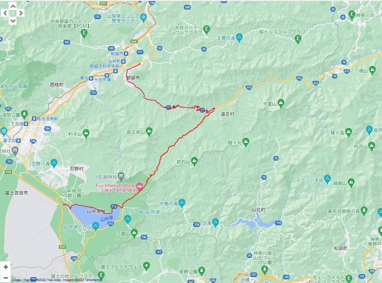Pan the map left with arrow control
The height and width of the screenshot is (283, 382).
5,13
